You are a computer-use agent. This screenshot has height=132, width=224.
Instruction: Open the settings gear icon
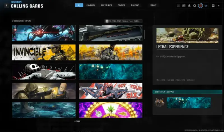pos(195,5)
